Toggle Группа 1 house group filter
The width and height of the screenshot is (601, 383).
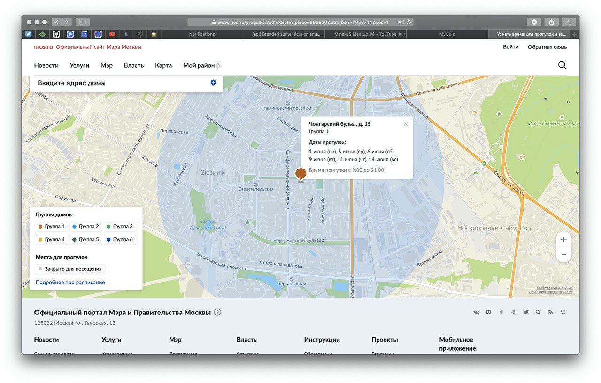click(x=52, y=226)
